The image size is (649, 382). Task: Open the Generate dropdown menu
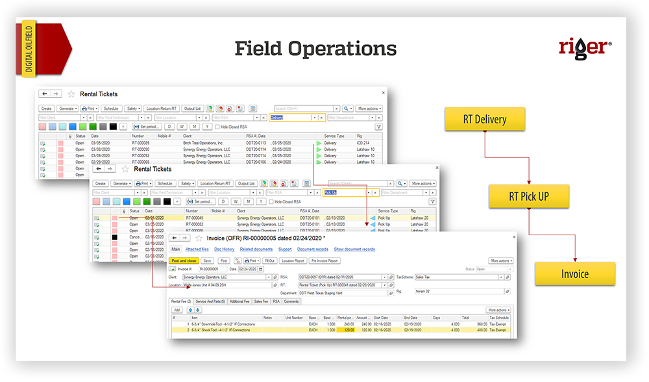point(67,109)
